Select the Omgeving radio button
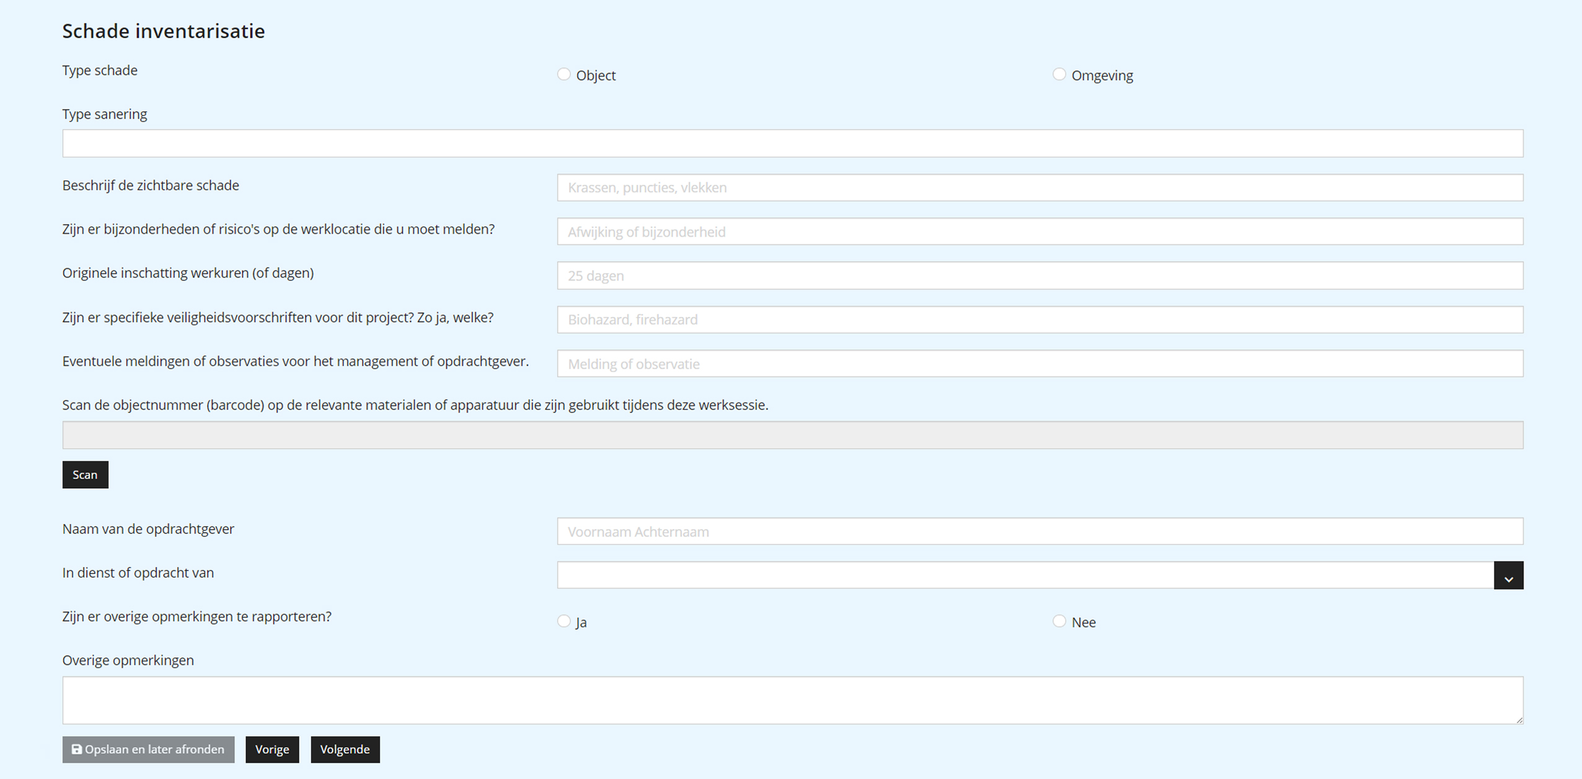Screen dimensions: 1582x779 click(1059, 74)
